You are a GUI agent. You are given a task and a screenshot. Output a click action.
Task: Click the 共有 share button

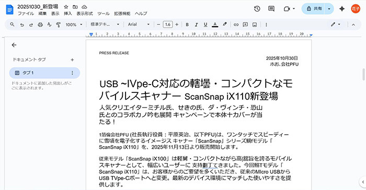(314, 9)
